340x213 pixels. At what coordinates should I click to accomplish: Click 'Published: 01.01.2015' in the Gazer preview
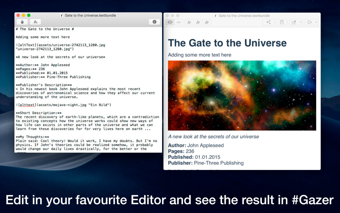tap(194, 157)
